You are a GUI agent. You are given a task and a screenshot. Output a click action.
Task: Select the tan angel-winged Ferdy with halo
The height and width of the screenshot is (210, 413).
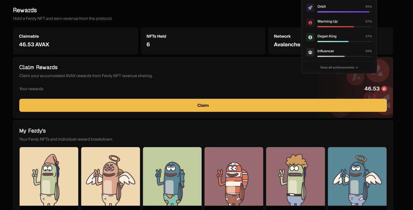click(x=110, y=177)
